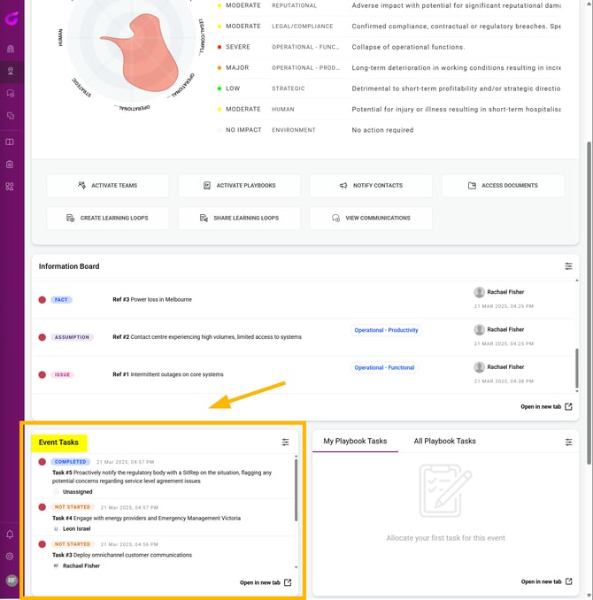Viewport: 593px width, 600px height.
Task: Click the View Communications button
Action: pos(371,218)
